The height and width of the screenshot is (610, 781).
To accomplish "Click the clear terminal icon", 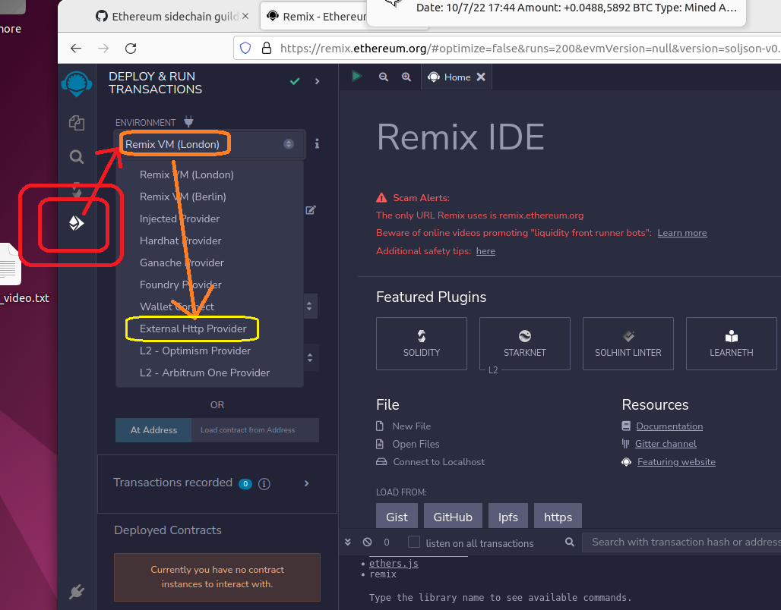I will tap(367, 542).
